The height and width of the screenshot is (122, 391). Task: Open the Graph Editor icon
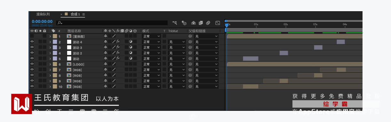[218, 23]
